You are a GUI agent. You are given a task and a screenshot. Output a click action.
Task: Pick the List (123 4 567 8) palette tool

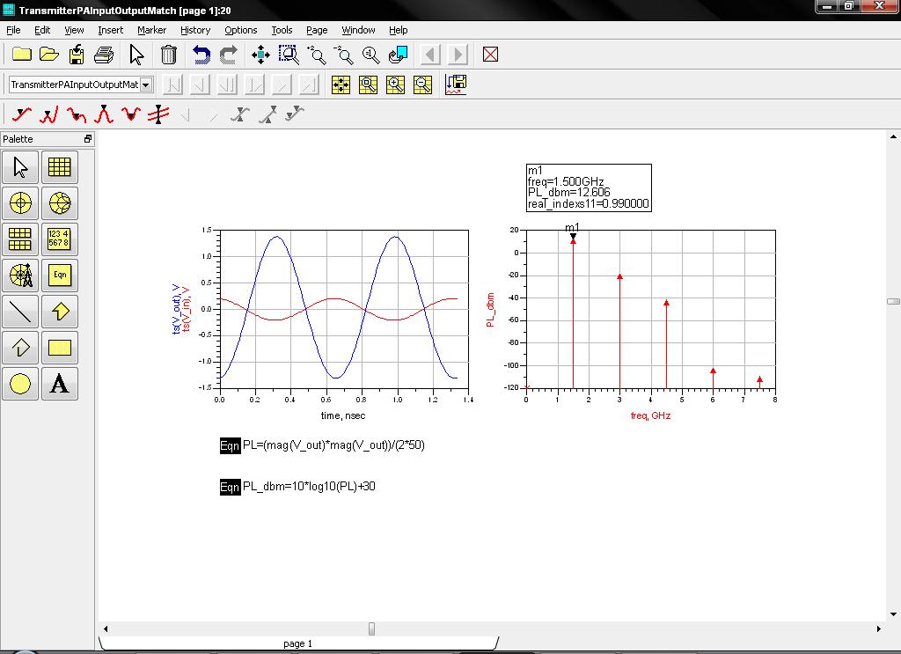pos(59,239)
